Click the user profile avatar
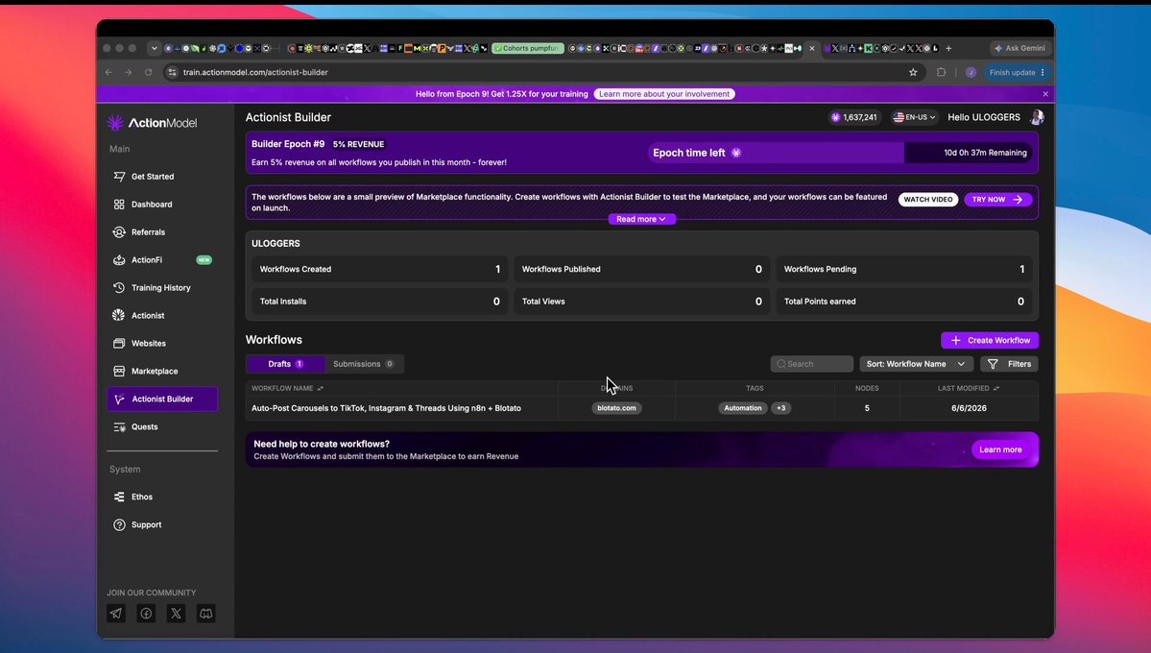The width and height of the screenshot is (1151, 653). pyautogui.click(x=1037, y=117)
